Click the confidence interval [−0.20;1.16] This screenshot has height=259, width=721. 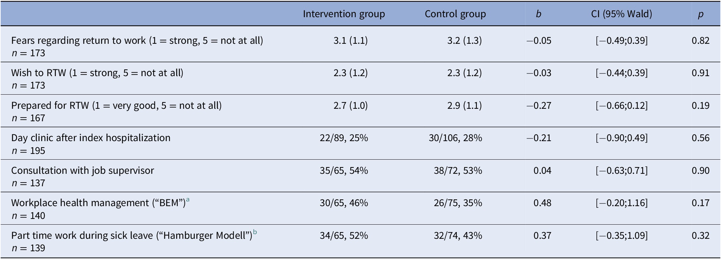(x=621, y=203)
